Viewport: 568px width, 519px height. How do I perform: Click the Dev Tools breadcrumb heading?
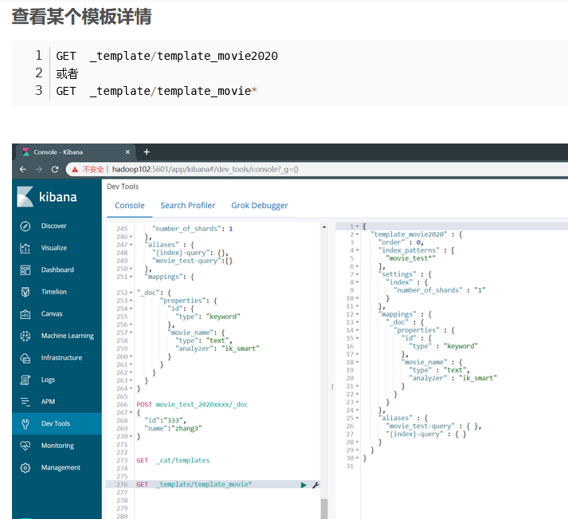point(123,187)
